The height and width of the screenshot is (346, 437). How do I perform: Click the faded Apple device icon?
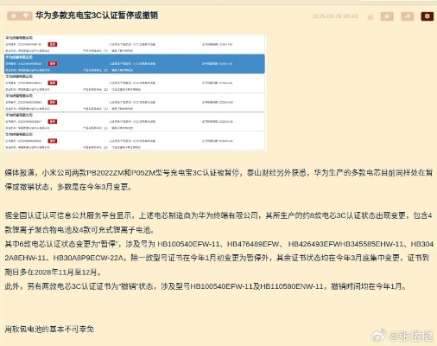pyautogui.click(x=370, y=16)
